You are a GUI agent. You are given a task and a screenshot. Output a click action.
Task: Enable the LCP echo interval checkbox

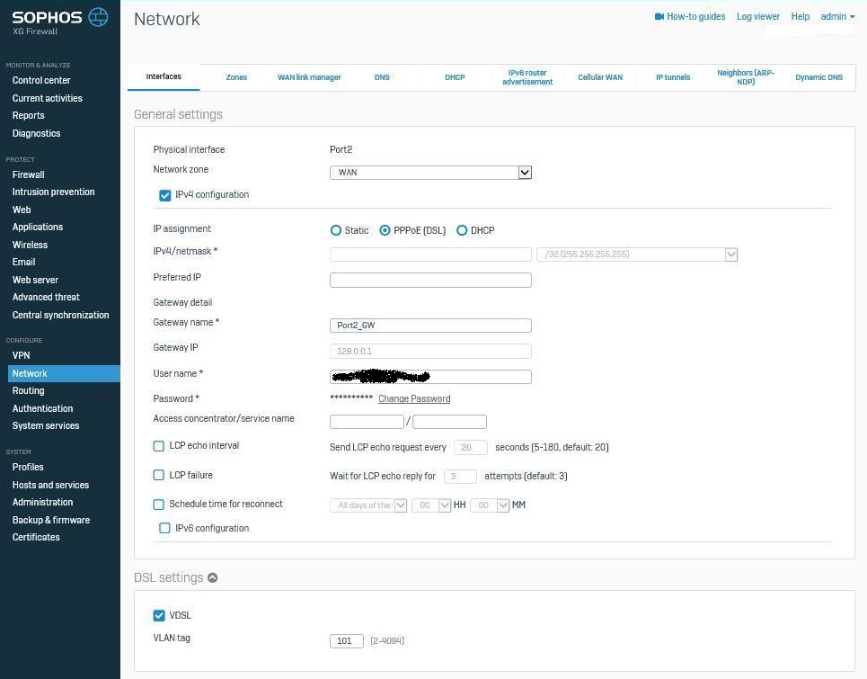159,446
